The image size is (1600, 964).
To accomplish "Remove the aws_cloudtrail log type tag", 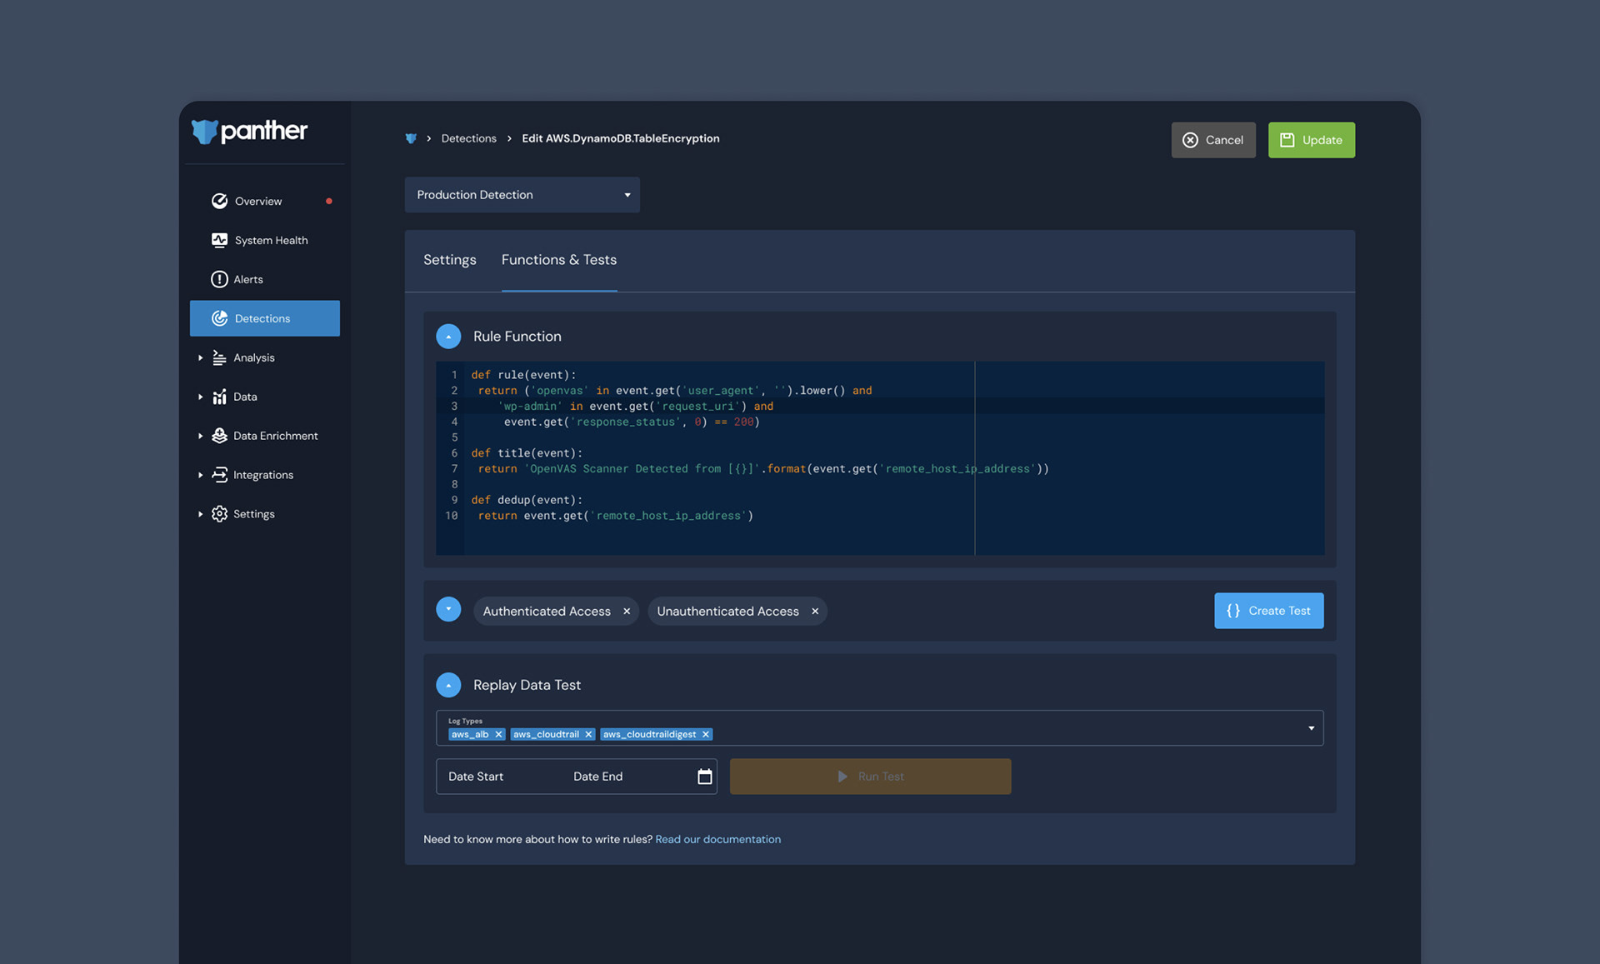I will (x=588, y=734).
